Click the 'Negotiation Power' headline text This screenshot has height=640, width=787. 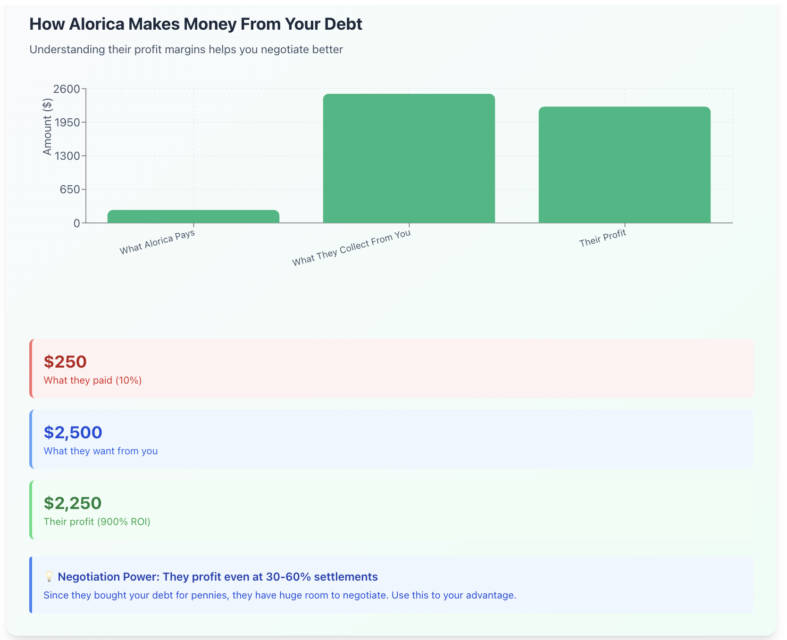(218, 577)
